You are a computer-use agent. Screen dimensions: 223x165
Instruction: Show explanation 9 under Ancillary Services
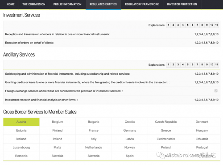tap(207, 64)
